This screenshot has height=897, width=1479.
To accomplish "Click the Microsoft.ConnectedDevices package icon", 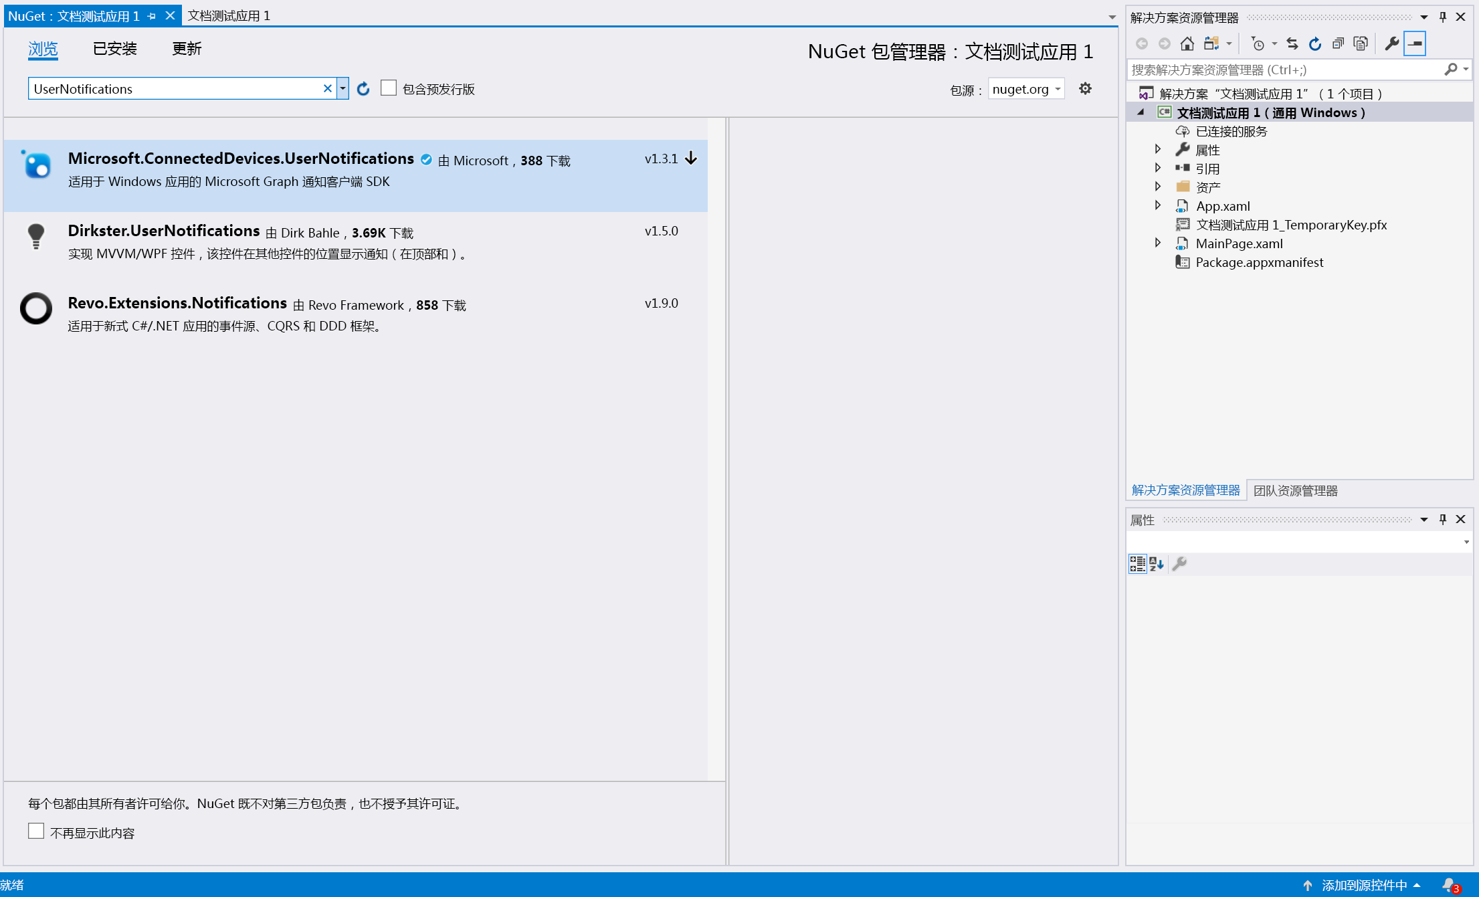I will pyautogui.click(x=37, y=165).
